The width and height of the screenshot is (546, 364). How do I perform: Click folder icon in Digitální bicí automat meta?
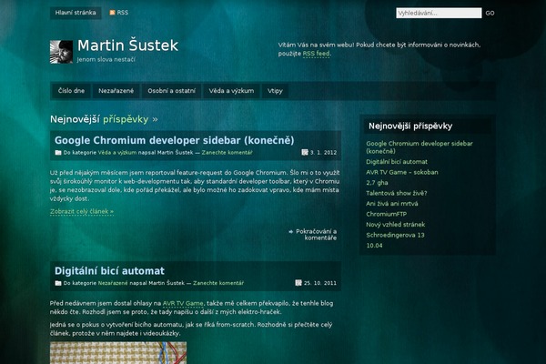58,283
